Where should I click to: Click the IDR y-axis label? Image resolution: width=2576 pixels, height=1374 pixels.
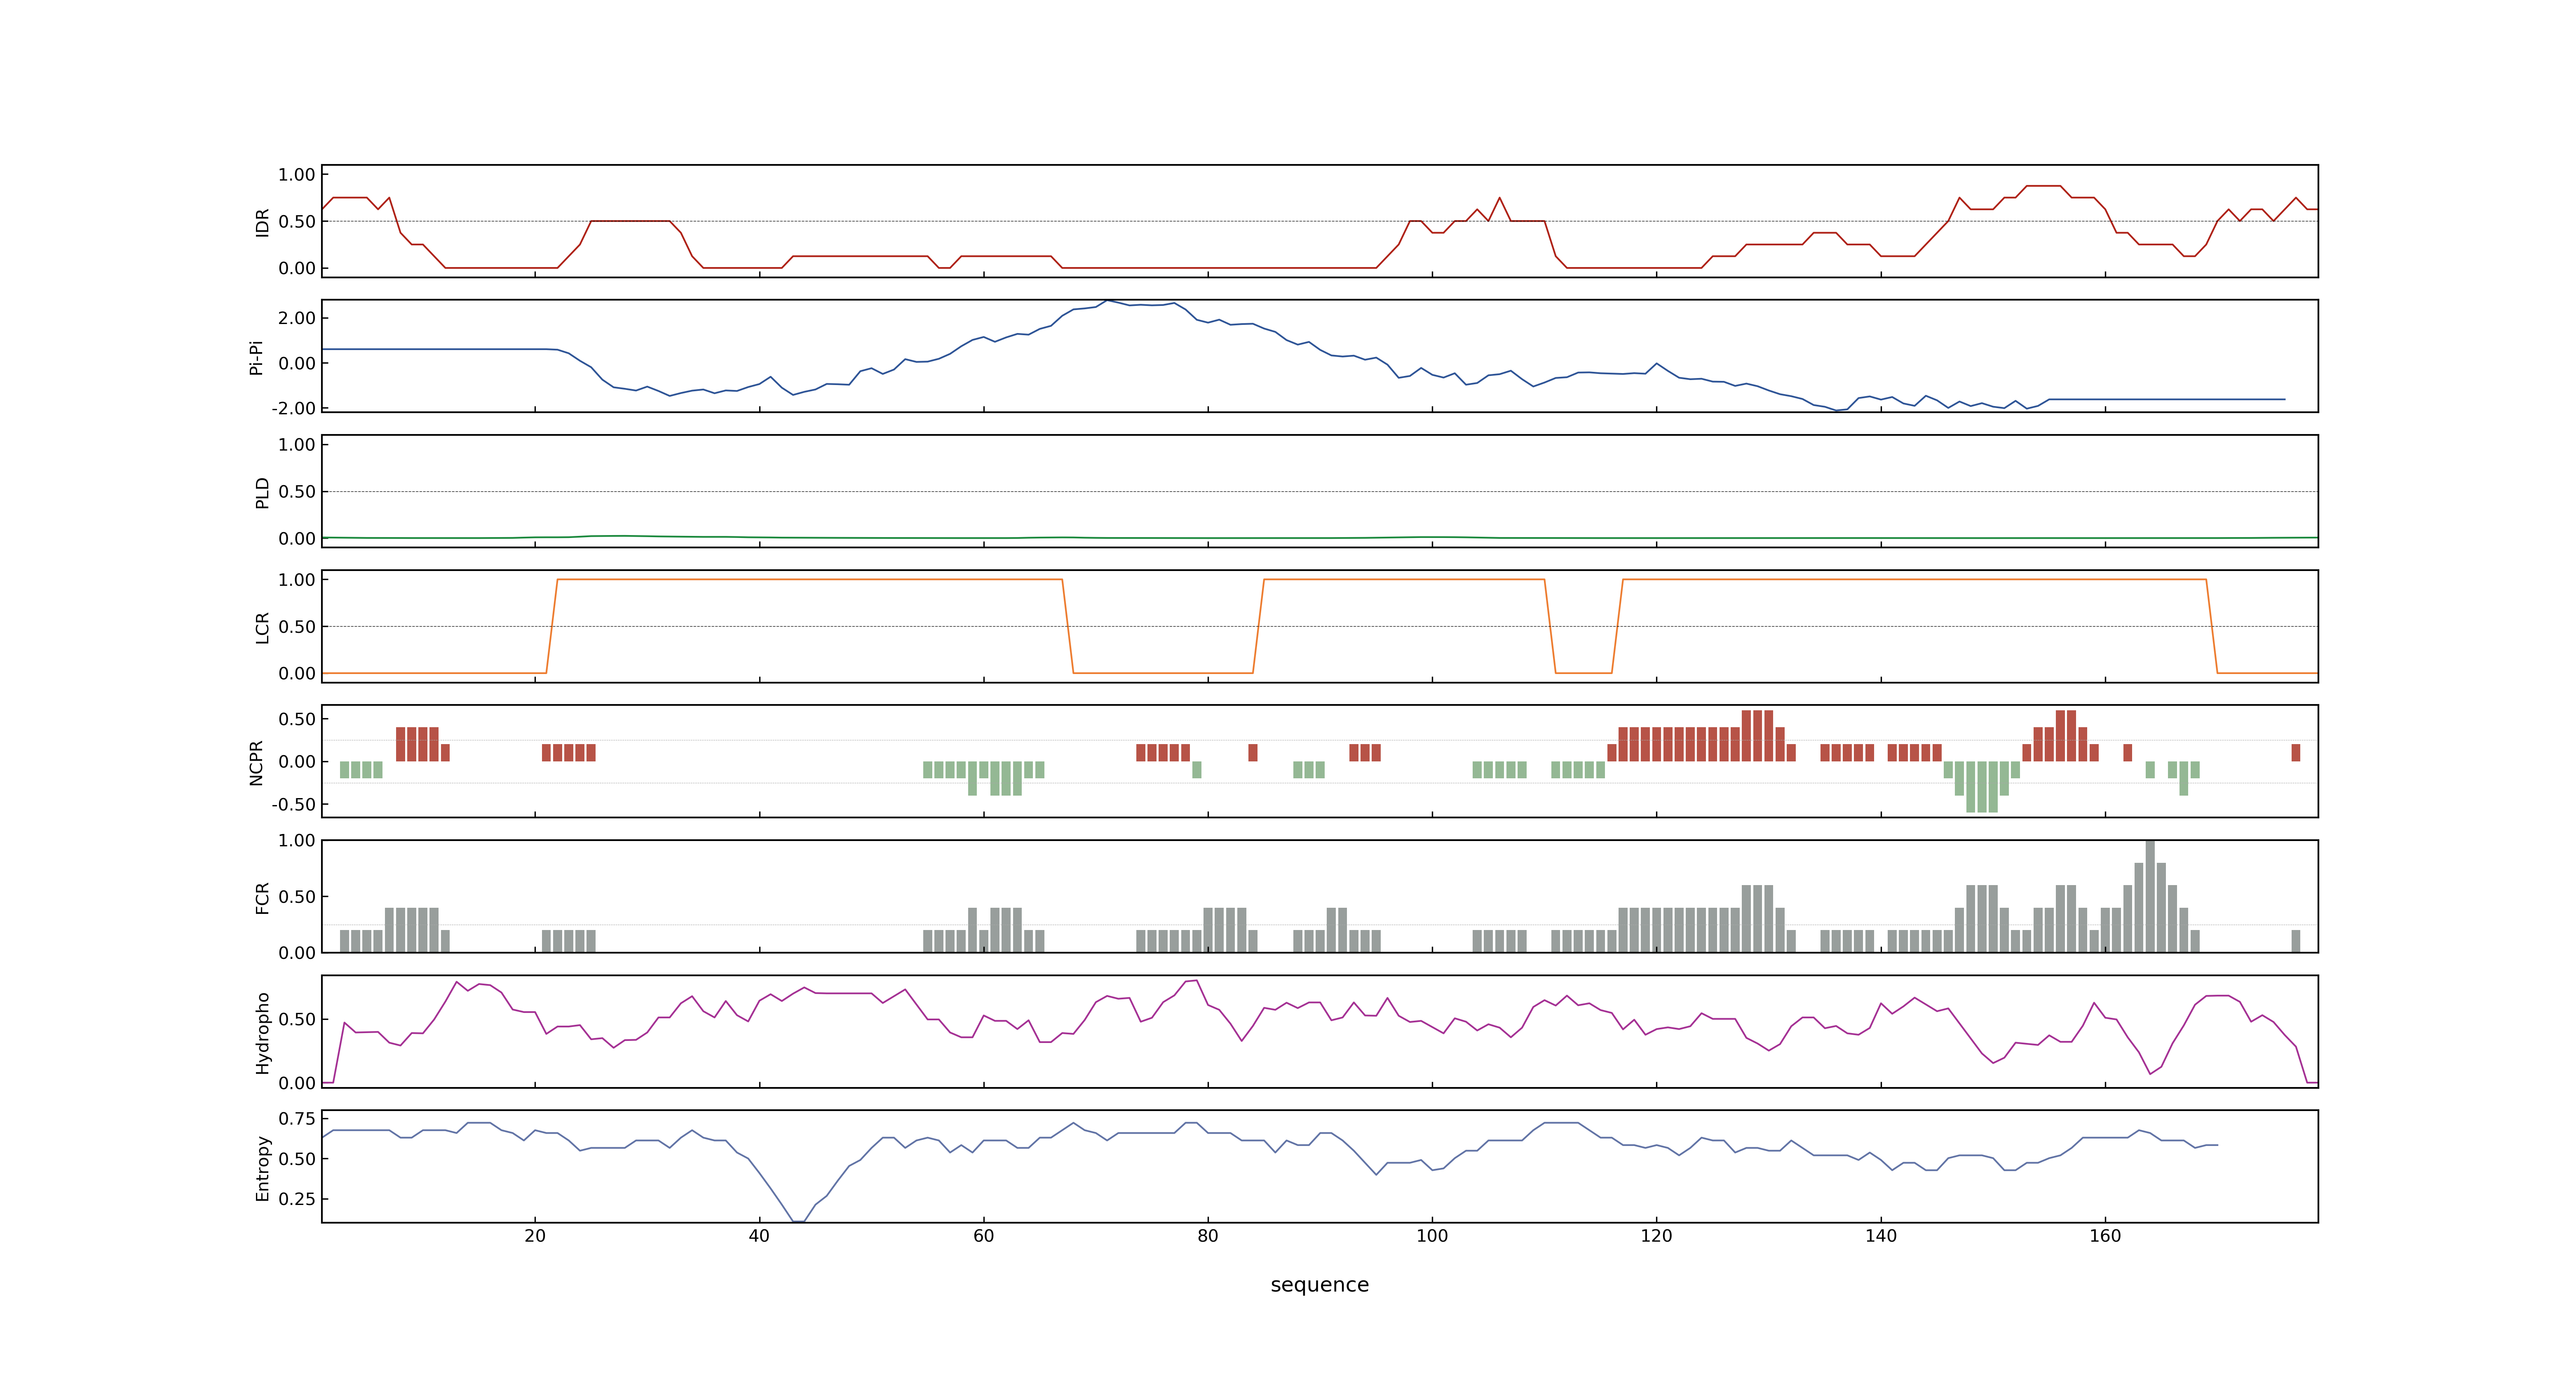click(x=262, y=222)
